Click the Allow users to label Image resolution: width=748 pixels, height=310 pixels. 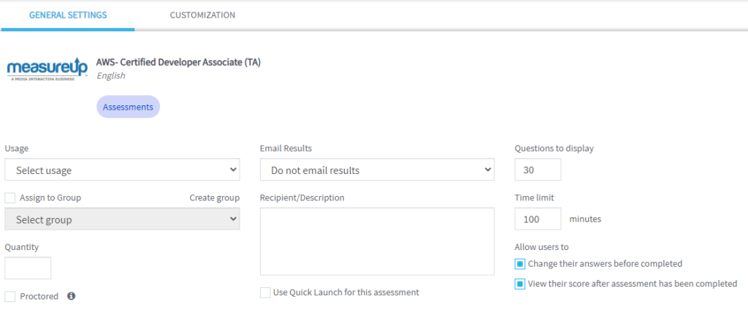(x=541, y=247)
